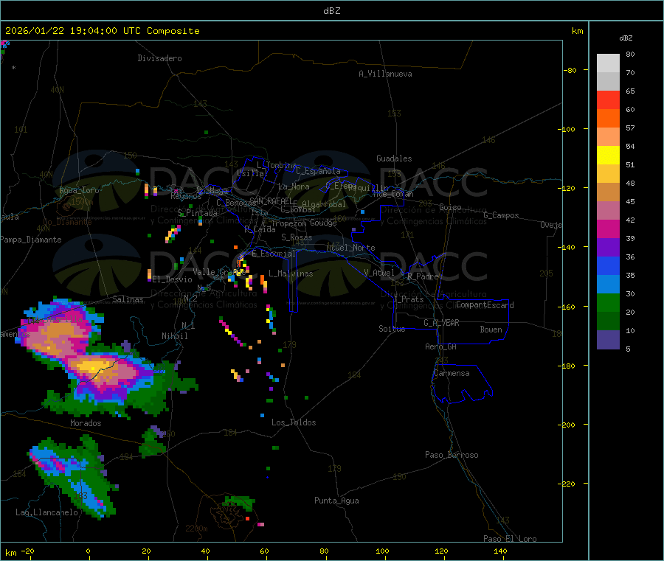
Task: Click the 100 km horizontal axis tick
Action: click(382, 551)
